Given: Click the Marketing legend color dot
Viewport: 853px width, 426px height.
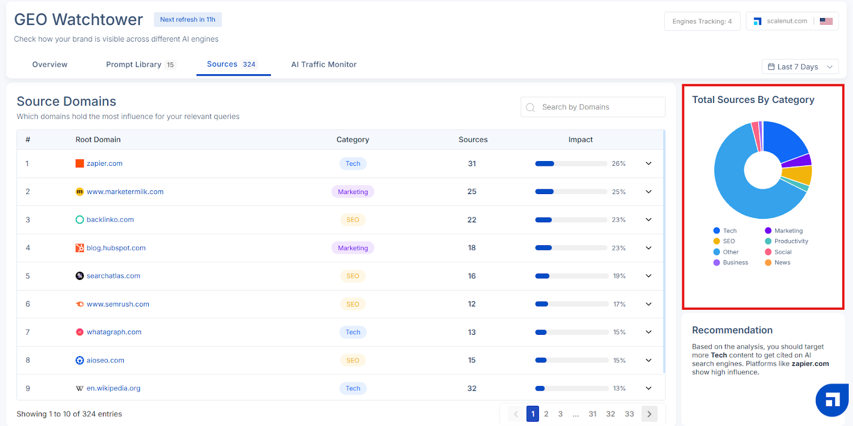Looking at the screenshot, I should [x=768, y=231].
